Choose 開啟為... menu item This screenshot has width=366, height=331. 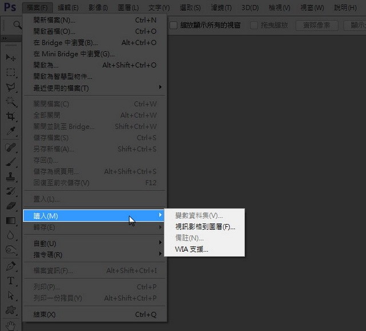point(95,65)
